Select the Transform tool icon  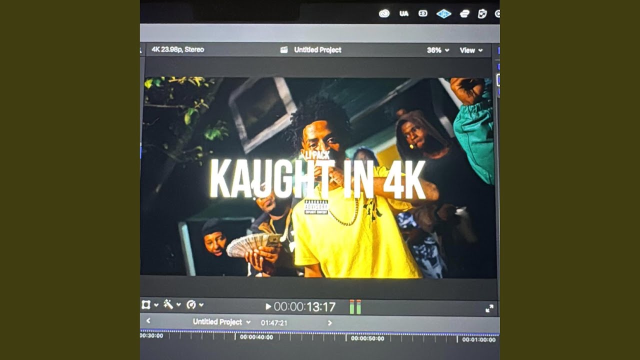coord(146,304)
